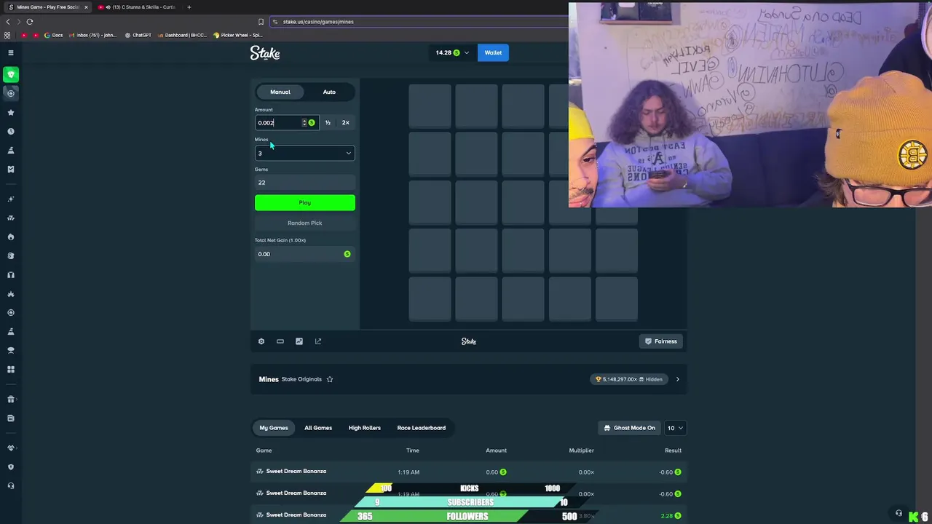Screen dimensions: 932x524
Task: Click the flame icon in left sidebar
Action: pos(10,237)
